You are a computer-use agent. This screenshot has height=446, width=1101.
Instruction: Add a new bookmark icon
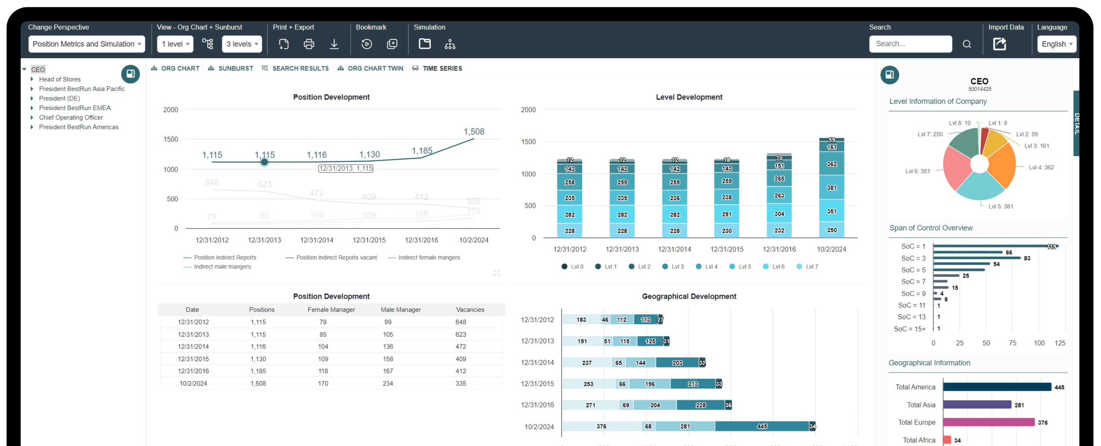(x=392, y=44)
